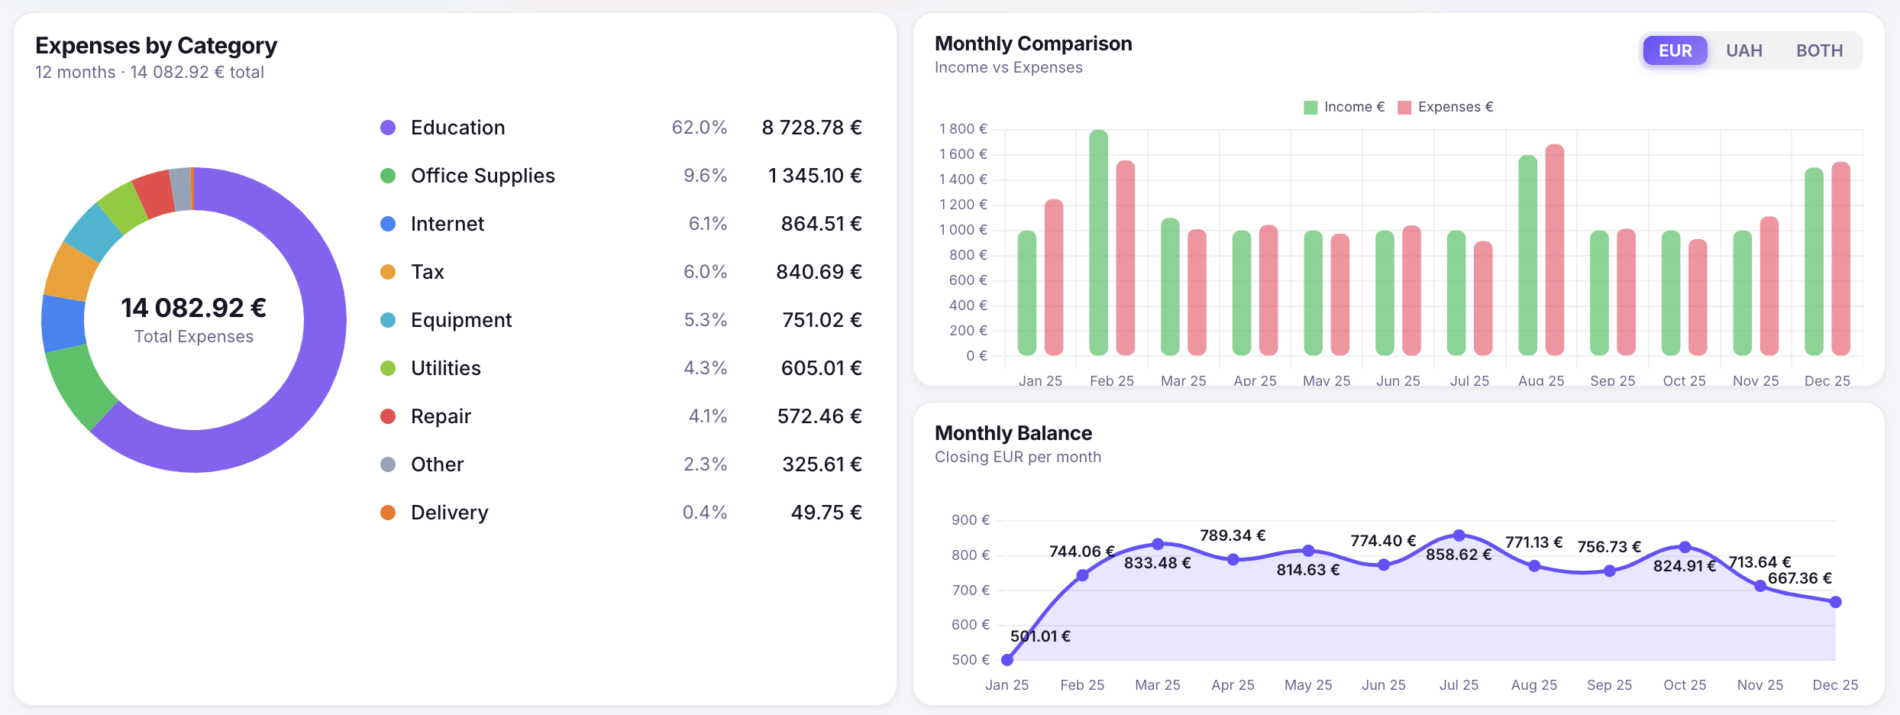Switch the currency view to EUR
1900x715 pixels.
coord(1675,50)
